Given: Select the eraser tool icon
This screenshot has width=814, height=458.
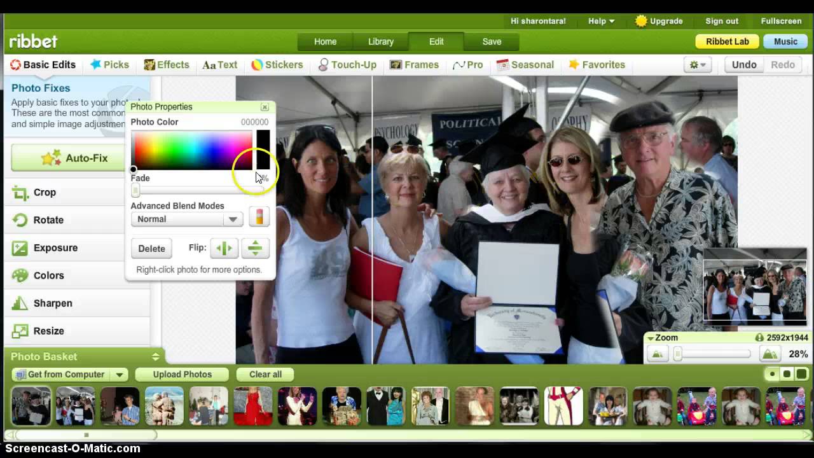Looking at the screenshot, I should (x=259, y=217).
